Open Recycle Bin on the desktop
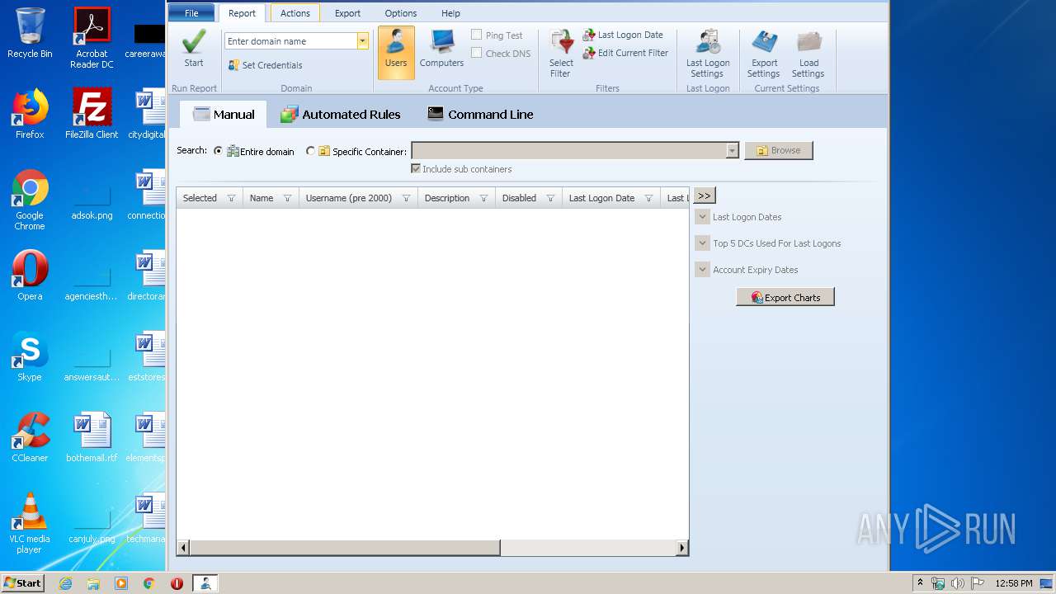This screenshot has width=1056, height=594. coord(30,33)
